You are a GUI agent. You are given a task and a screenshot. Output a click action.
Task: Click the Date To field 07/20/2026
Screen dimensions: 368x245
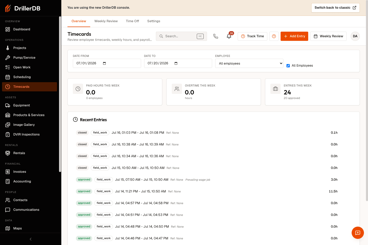click(178, 63)
